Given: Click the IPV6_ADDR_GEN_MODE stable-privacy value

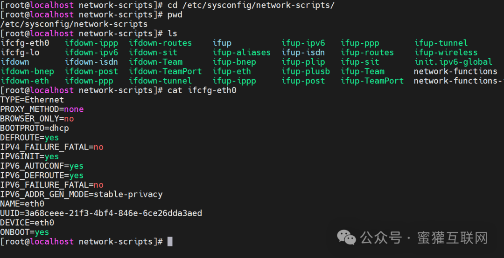Looking at the screenshot, I should click(x=128, y=195).
